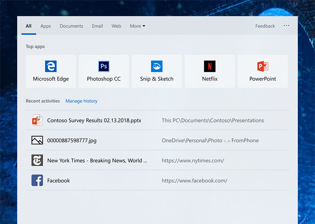The height and width of the screenshot is (224, 315).
Task: Open the Microsoft Edge app icon
Action: tap(51, 66)
